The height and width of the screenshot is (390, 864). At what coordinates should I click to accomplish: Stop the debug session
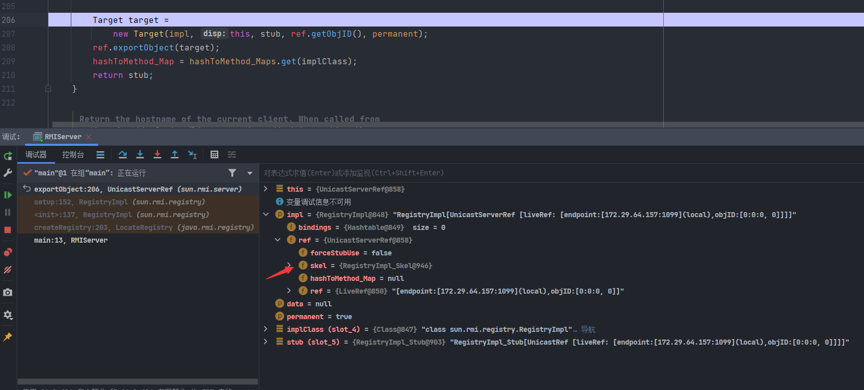[8, 230]
